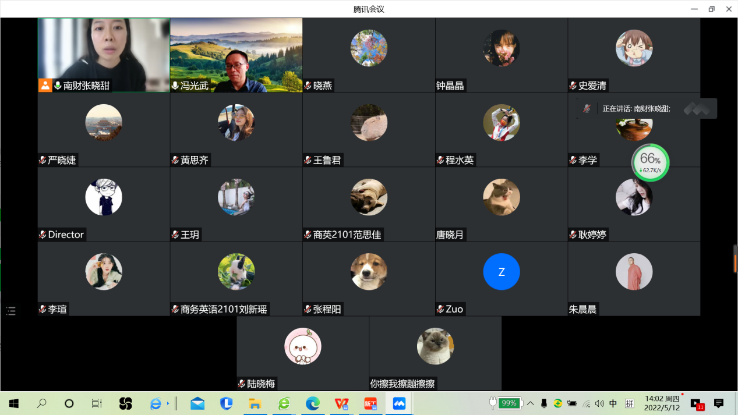Open the volume control in system tray
This screenshot has height=415, width=738.
[x=599, y=403]
